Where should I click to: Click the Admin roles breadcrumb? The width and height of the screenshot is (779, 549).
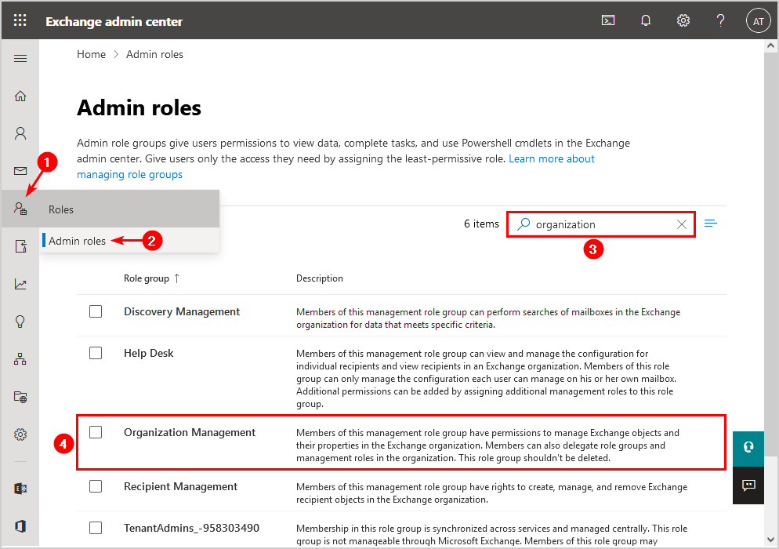154,54
